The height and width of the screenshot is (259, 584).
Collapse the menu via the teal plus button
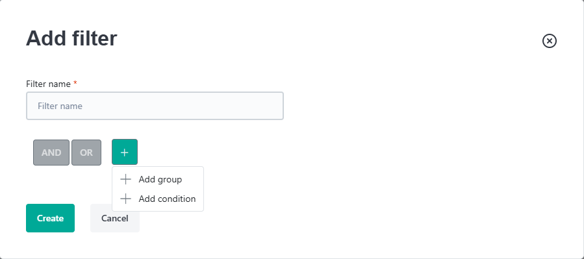125,152
